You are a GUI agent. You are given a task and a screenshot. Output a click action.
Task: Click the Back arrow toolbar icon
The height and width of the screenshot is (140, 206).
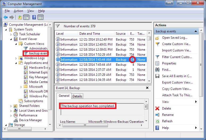[6, 17]
